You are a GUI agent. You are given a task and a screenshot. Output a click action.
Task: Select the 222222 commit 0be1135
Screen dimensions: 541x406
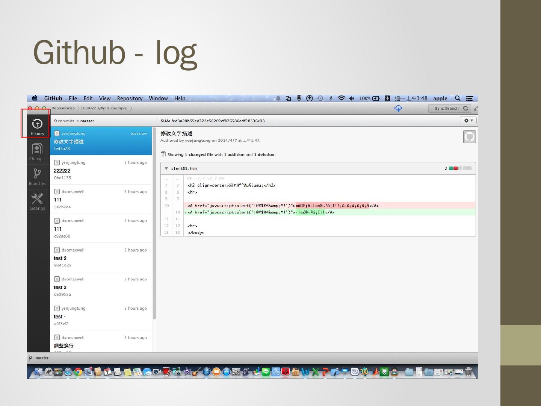101,170
